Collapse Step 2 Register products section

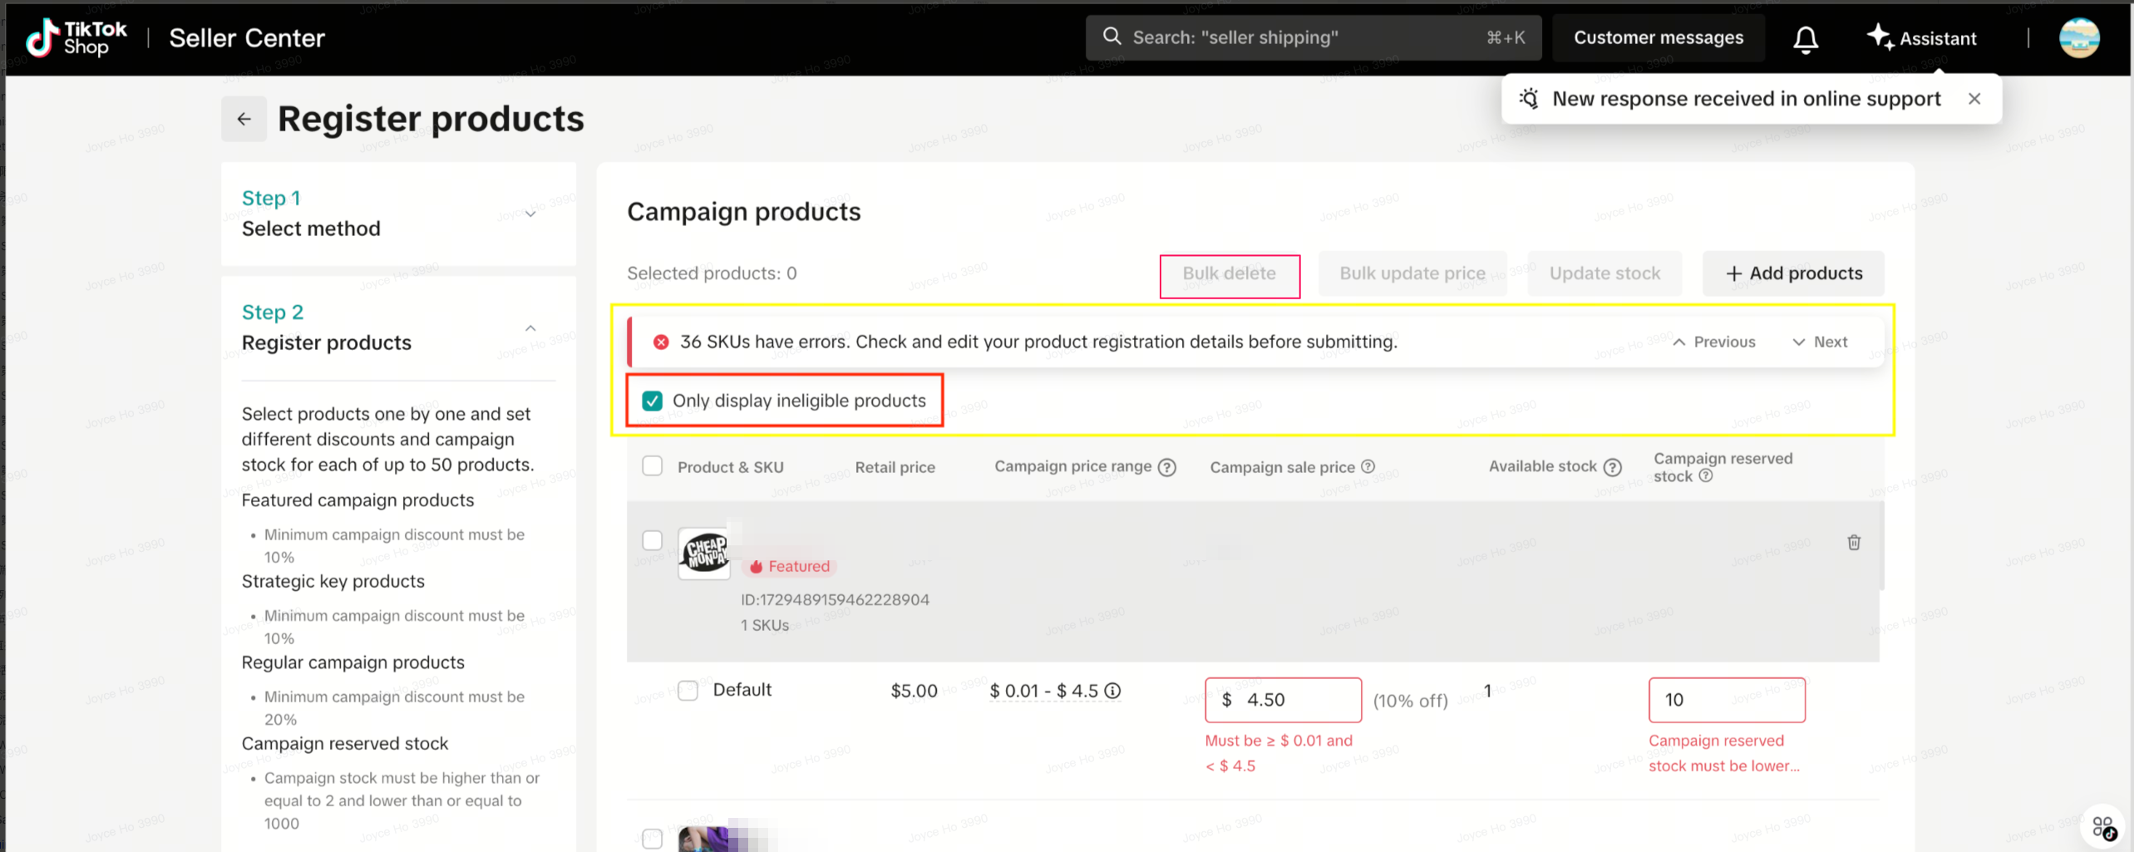pyautogui.click(x=530, y=328)
